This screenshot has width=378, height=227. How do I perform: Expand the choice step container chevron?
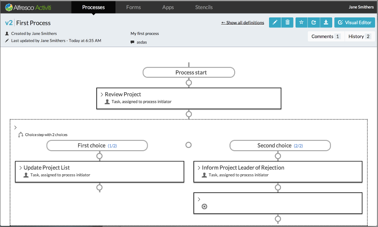(16, 127)
